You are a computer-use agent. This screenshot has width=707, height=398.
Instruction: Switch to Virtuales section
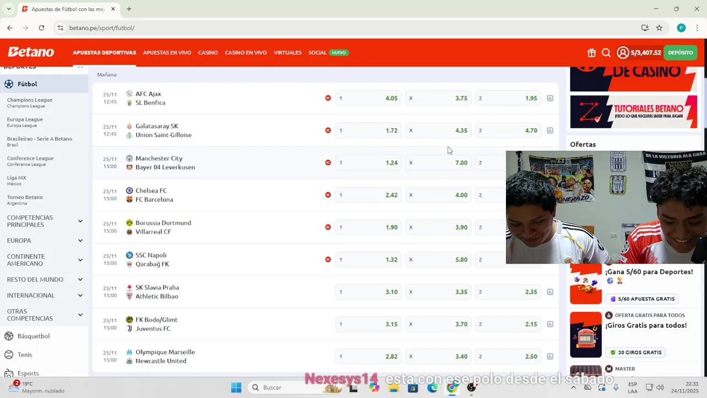(288, 53)
